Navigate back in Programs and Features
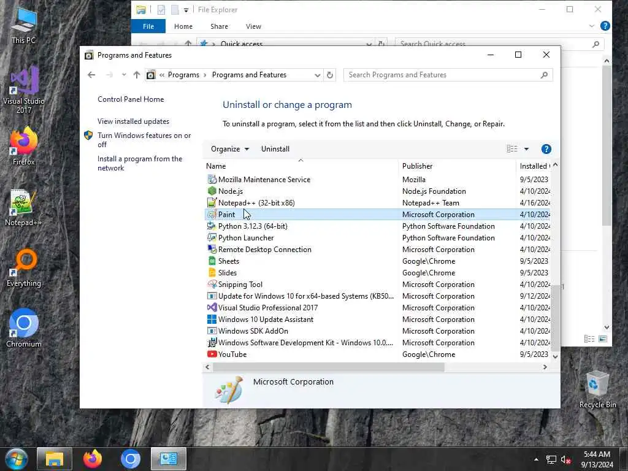Screen dimensions: 628x471 click(91, 75)
